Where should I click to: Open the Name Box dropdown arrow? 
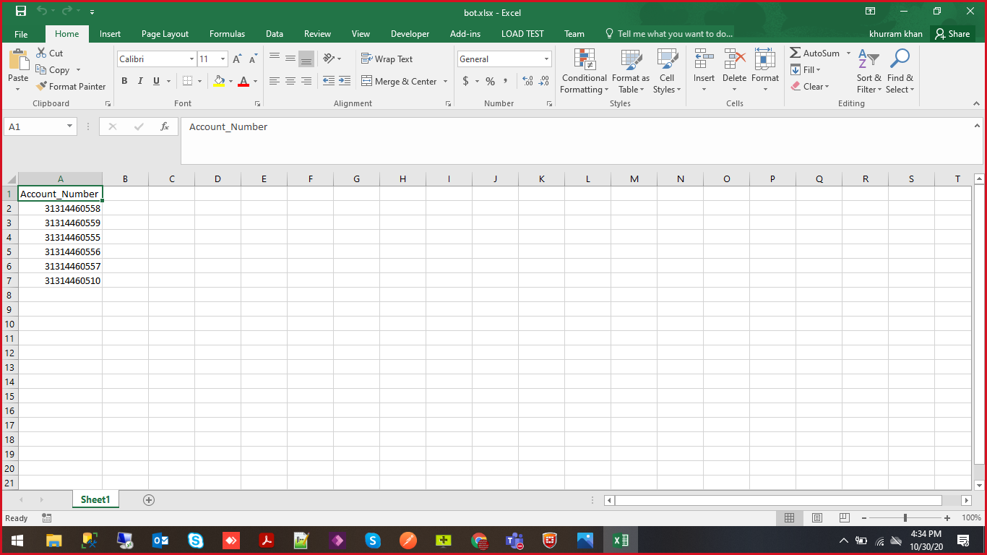[x=70, y=126]
